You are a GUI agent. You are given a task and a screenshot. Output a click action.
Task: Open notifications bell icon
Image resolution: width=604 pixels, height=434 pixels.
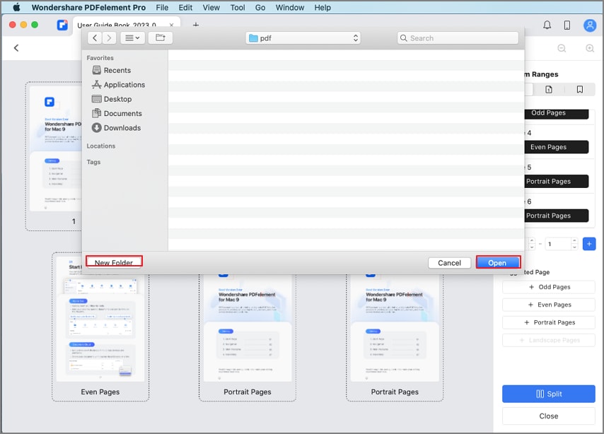[547, 25]
